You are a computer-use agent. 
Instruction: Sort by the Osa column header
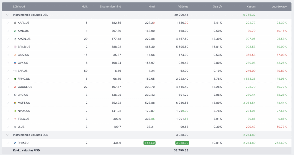(215, 7)
